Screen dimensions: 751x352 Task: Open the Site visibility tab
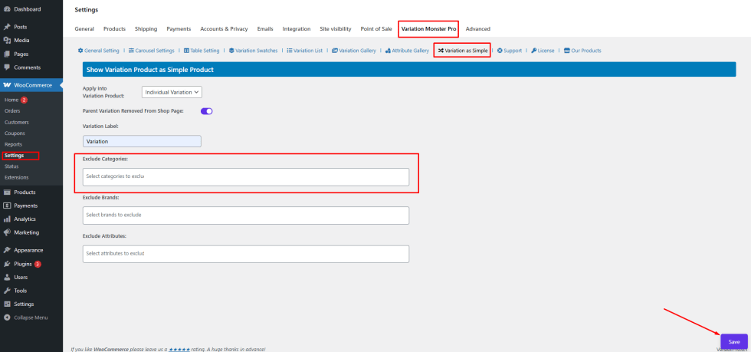tap(336, 29)
